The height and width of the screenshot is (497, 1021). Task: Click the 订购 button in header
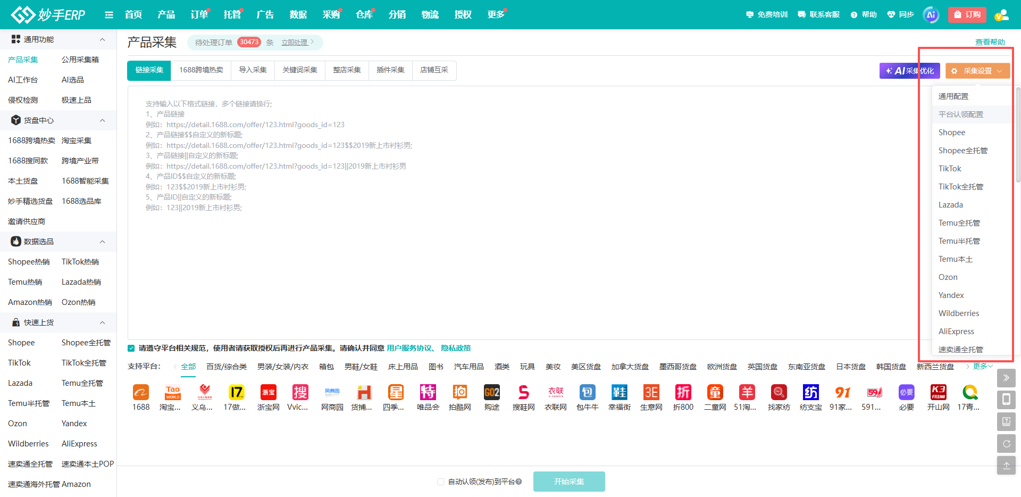(x=967, y=15)
